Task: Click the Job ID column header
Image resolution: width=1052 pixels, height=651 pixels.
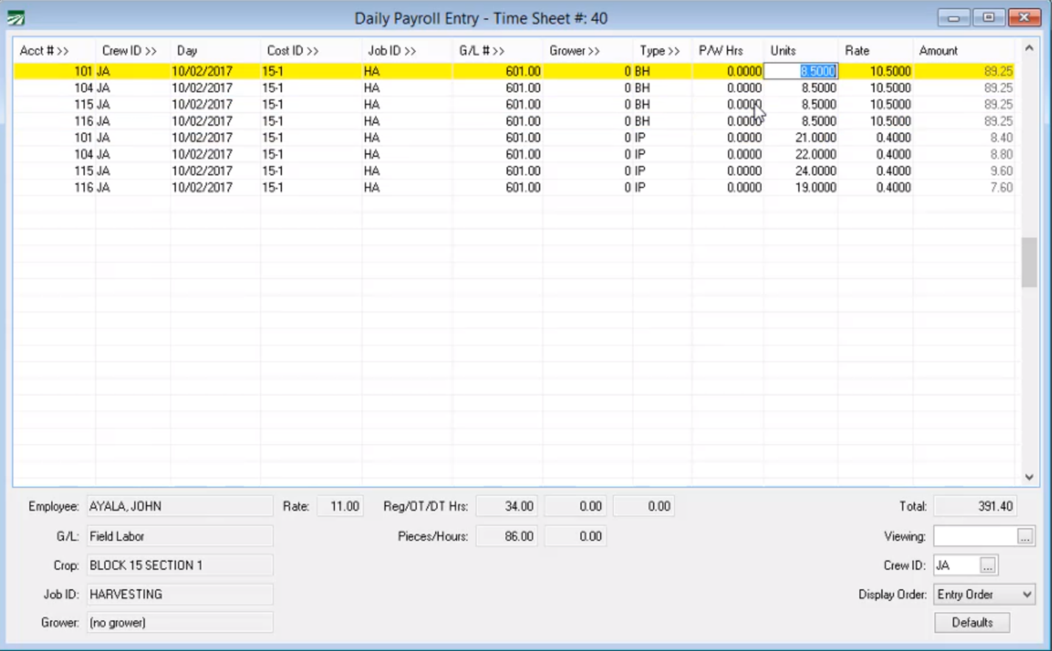Action: pos(392,51)
